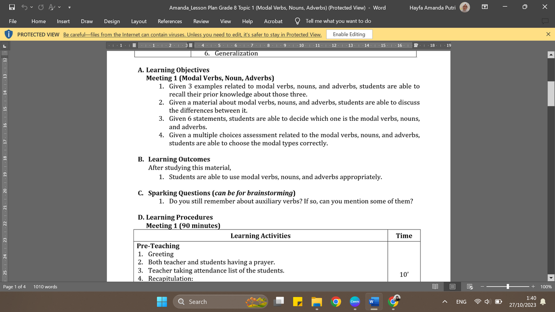
Task: Switch to Print Layout view
Action: click(x=452, y=286)
